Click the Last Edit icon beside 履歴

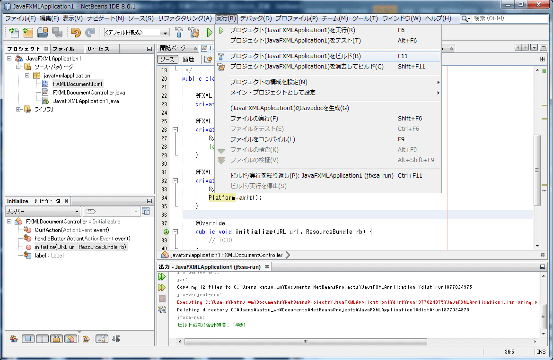208,59
